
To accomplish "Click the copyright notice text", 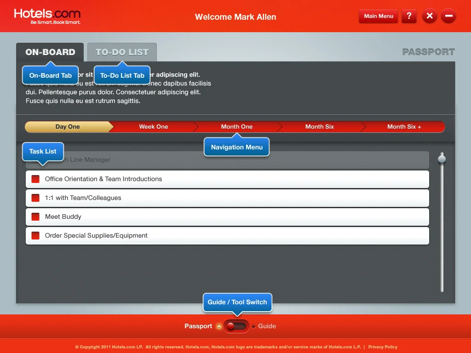I will (218, 347).
